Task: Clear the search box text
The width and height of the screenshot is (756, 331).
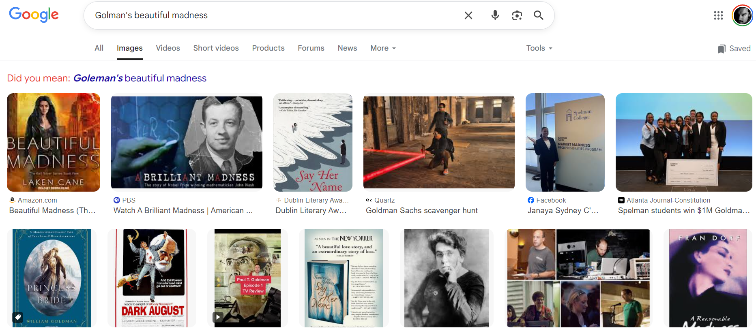Action: (468, 15)
